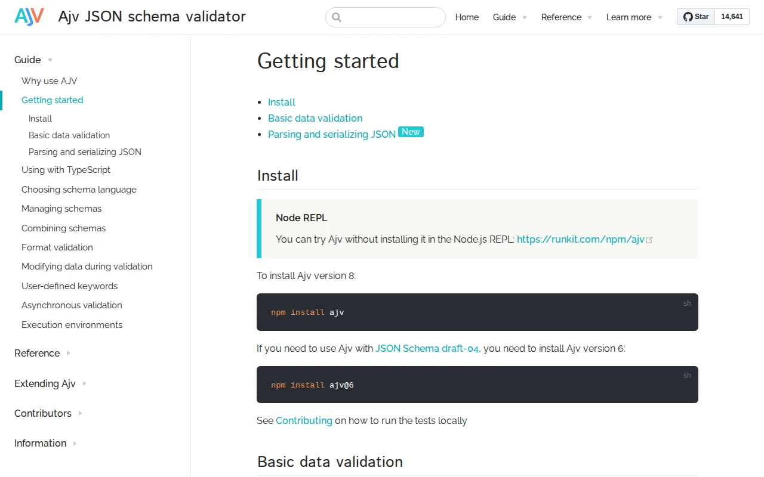Screen dimensions: 764x477
Task: Expand the Reference section in sidebar
Action: coord(42,353)
